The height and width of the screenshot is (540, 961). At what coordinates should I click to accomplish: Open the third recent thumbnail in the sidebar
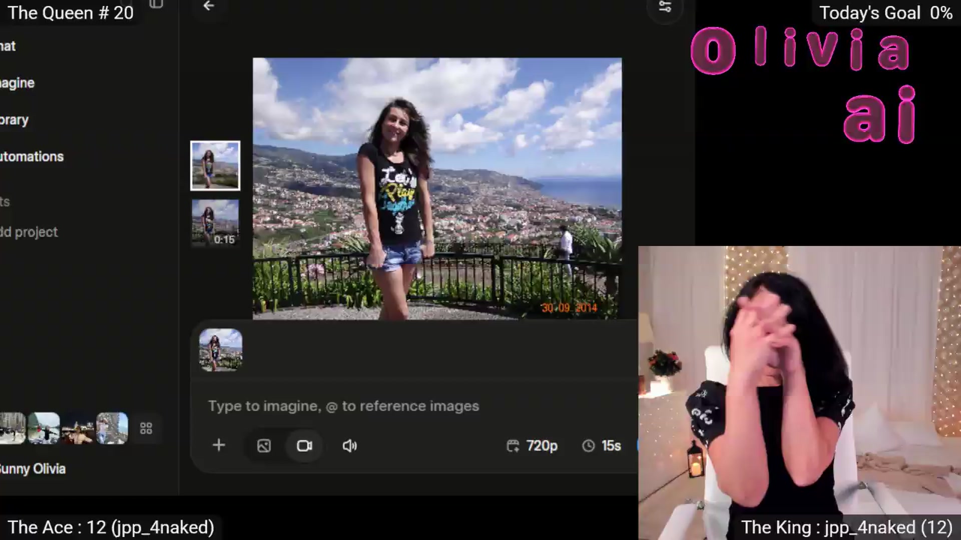pyautogui.click(x=78, y=428)
